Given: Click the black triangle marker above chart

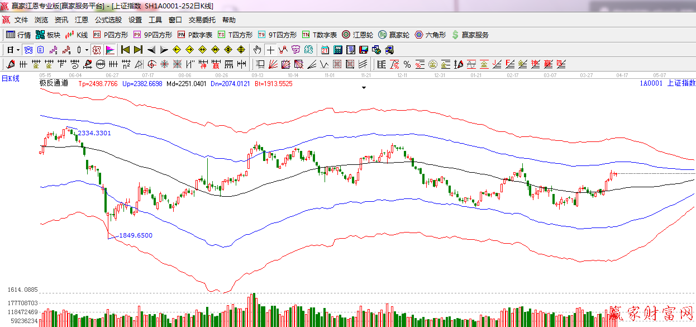Looking at the screenshot, I should coord(364,88).
